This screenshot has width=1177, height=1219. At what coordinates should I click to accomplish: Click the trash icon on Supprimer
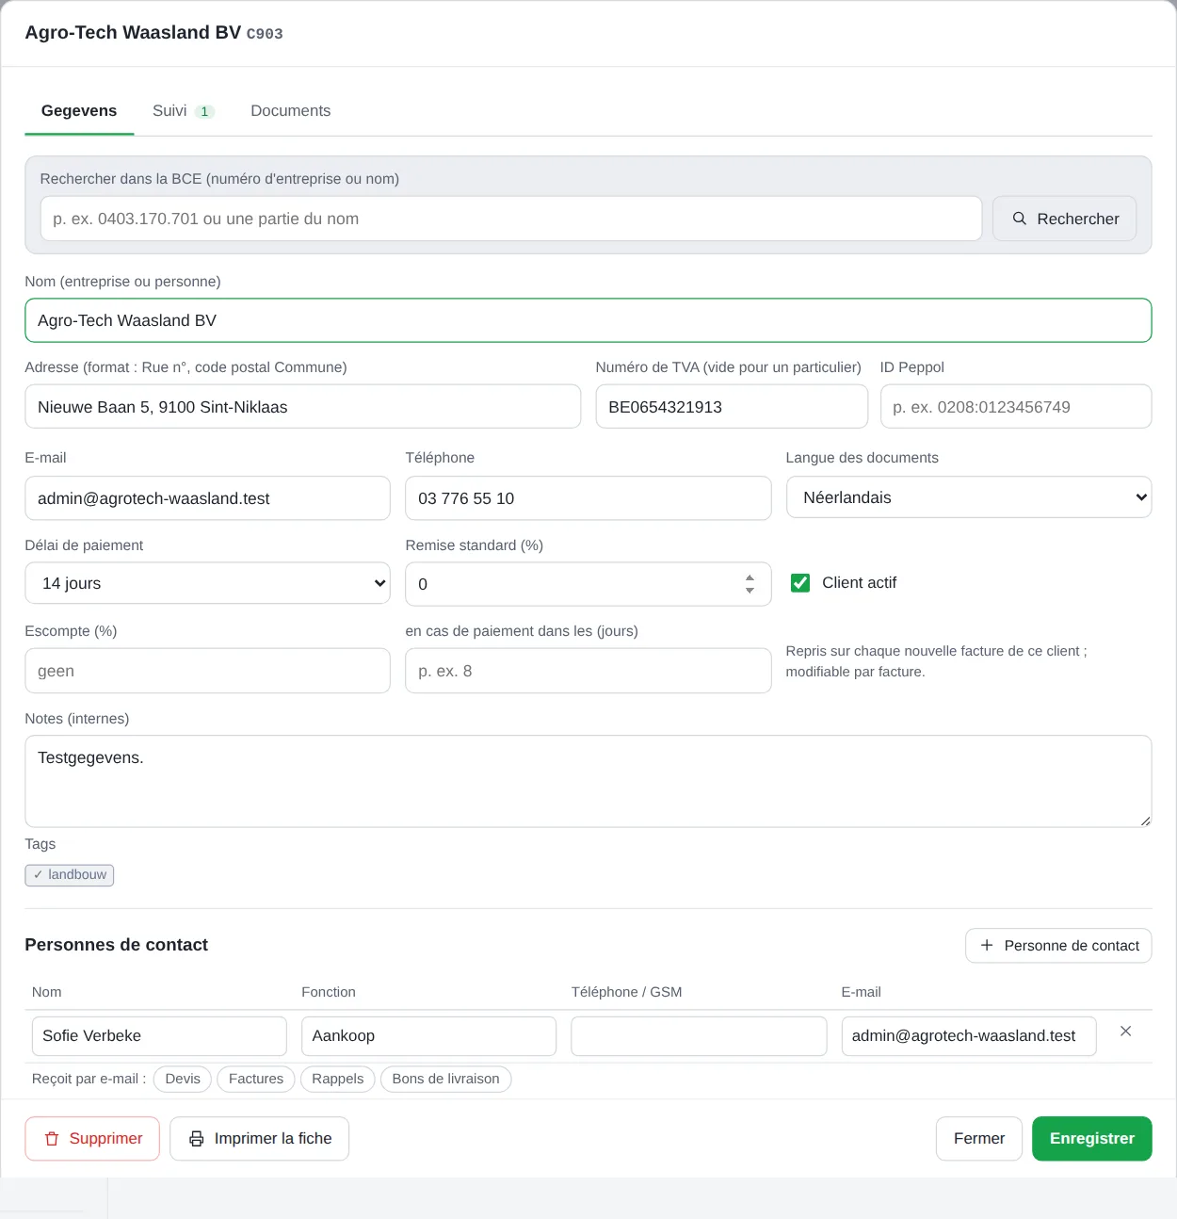pos(52,1139)
